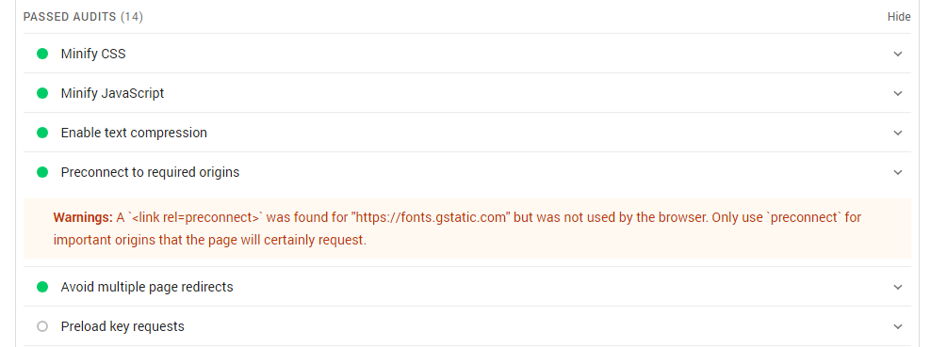Select the Enable text compression row
This screenshot has width=930, height=347.
(467, 133)
